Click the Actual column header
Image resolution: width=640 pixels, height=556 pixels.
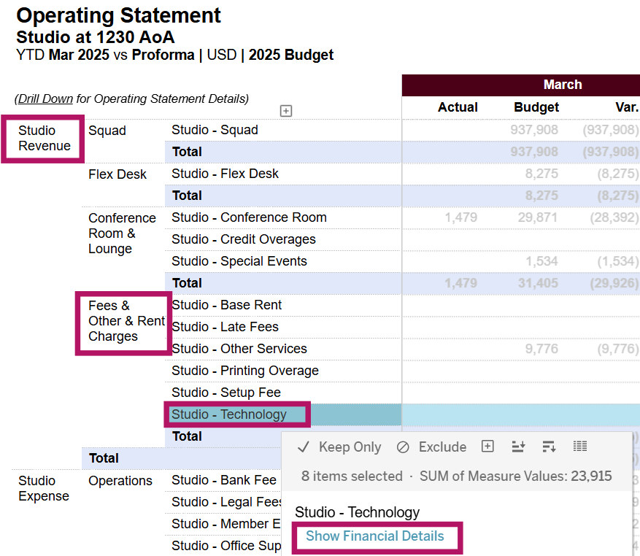[x=458, y=107]
